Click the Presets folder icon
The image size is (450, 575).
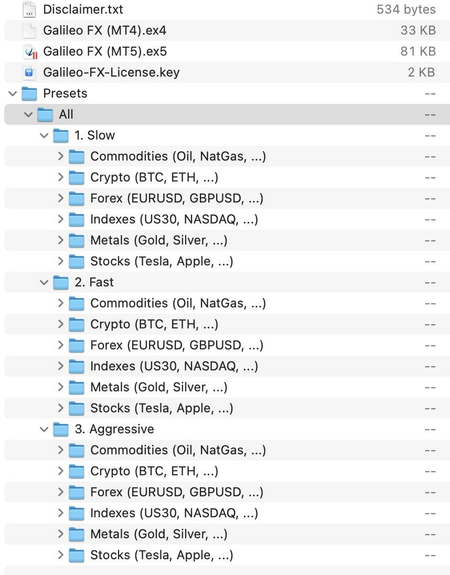(x=29, y=93)
